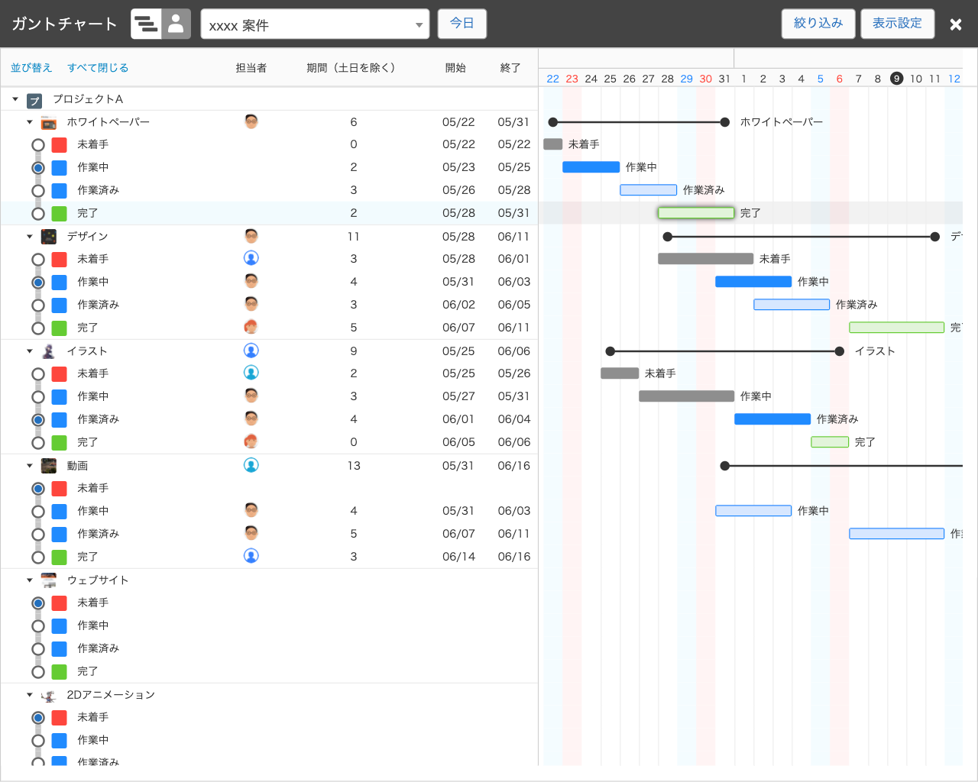Click the プロジェクトA project icon
The image size is (978, 782).
point(34,100)
